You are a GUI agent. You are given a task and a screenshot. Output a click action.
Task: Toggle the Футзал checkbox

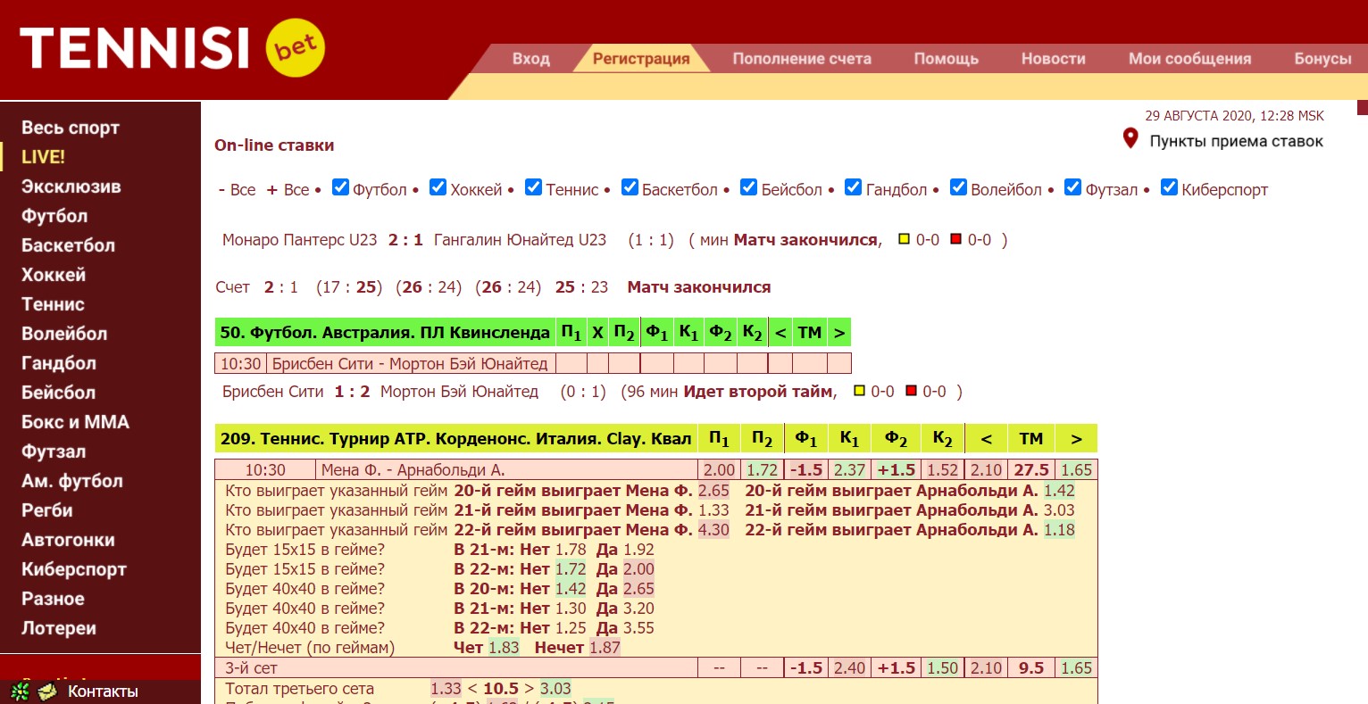point(1072,187)
